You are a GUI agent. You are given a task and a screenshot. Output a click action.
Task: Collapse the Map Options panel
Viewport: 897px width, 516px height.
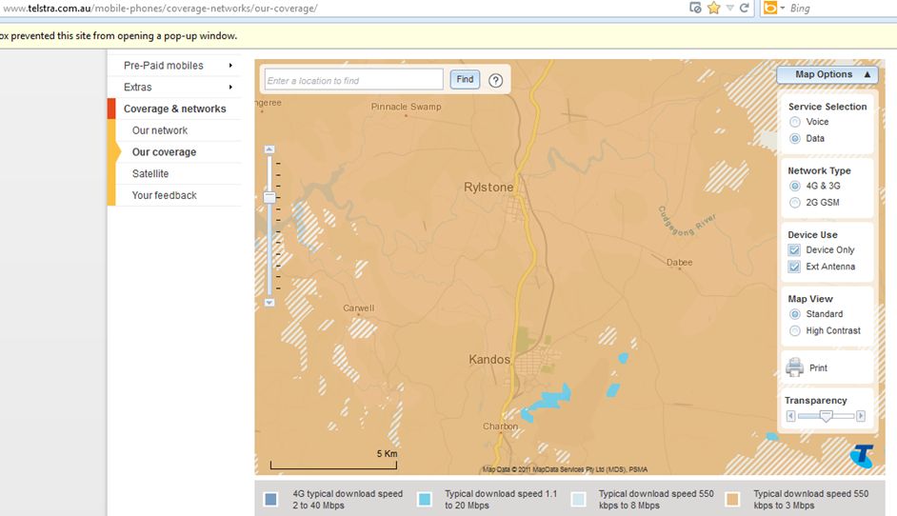[827, 74]
